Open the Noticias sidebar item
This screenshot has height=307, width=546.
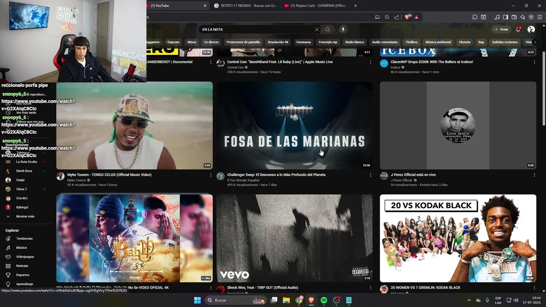[x=21, y=266]
